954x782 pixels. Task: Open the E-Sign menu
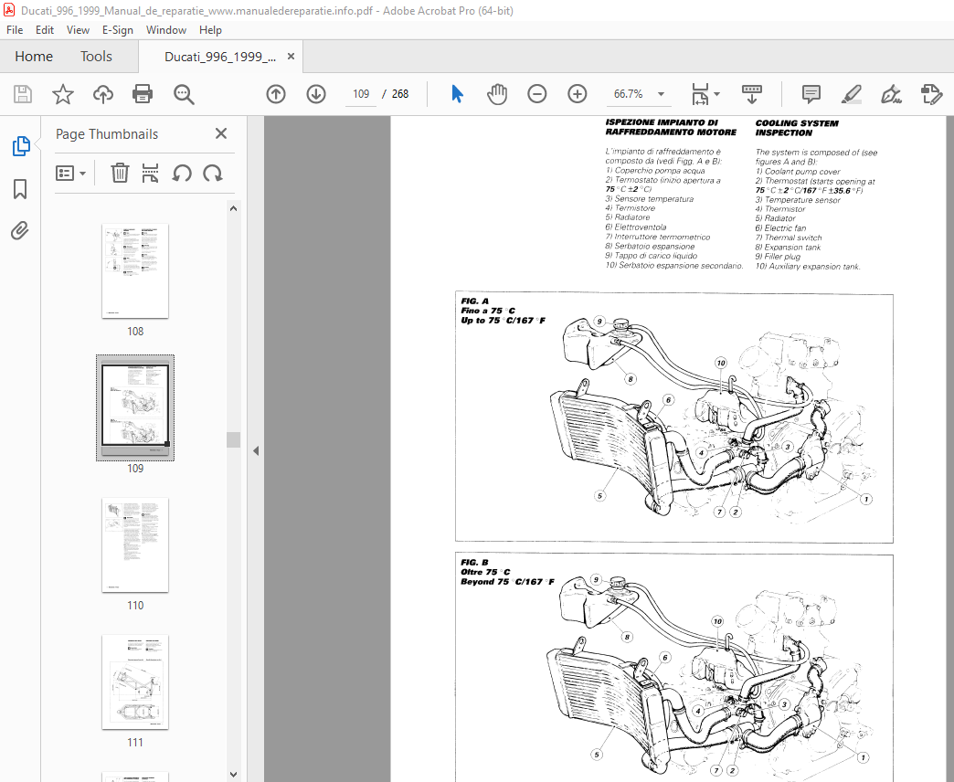[118, 30]
